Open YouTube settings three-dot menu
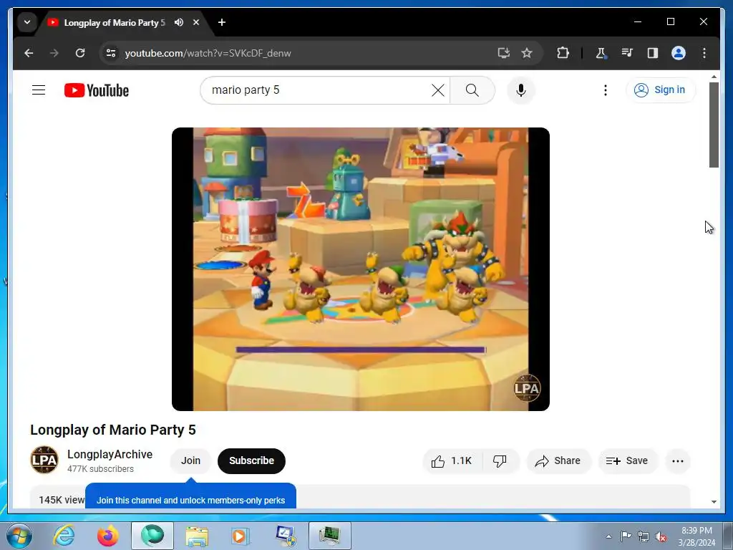Screen dimensions: 733x550 pyautogui.click(x=606, y=90)
